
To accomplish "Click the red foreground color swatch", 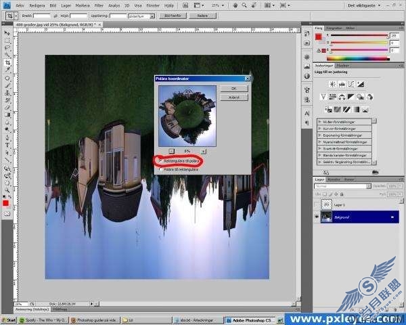I will [5, 203].
